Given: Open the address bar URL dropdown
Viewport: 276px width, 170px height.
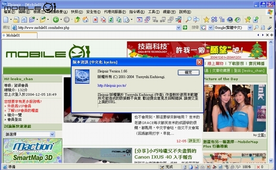Looking at the screenshot, I should [x=178, y=28].
